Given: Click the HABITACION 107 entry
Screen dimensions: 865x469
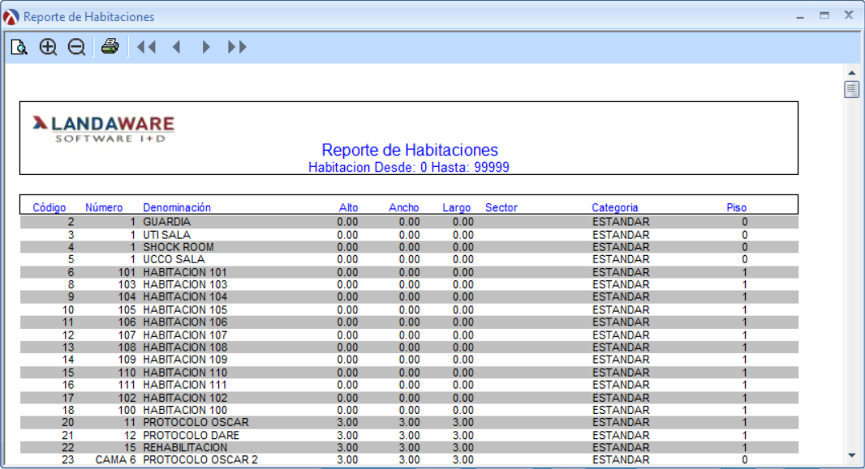Looking at the screenshot, I should [185, 335].
